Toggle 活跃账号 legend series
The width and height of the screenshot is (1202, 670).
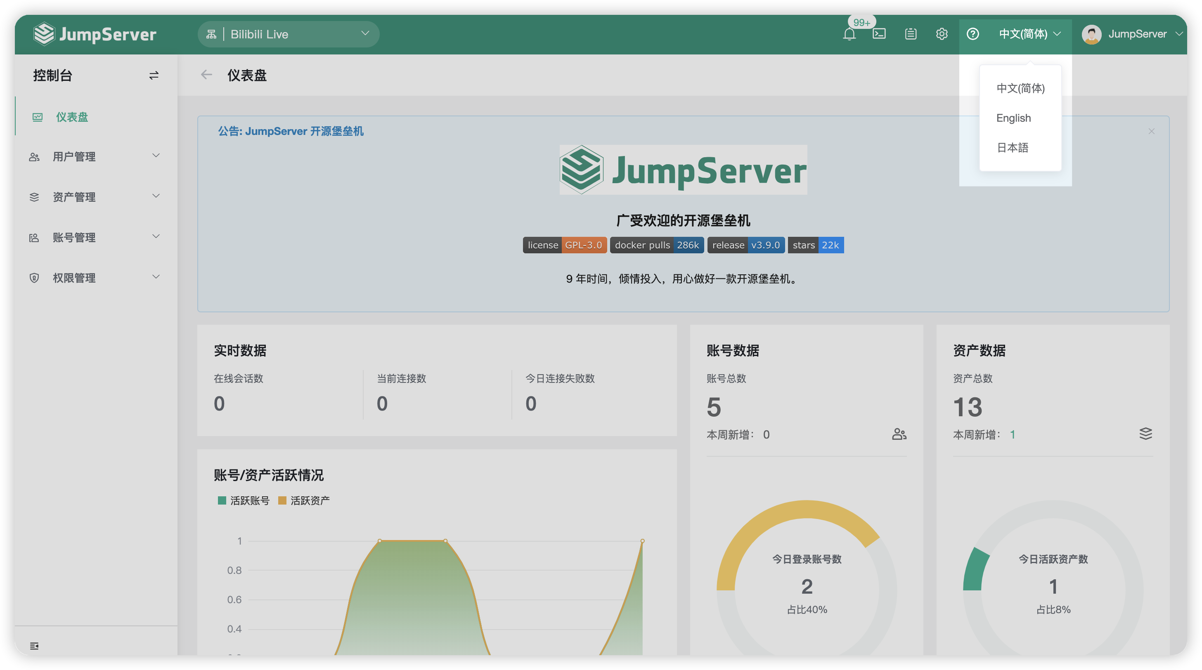(x=244, y=500)
